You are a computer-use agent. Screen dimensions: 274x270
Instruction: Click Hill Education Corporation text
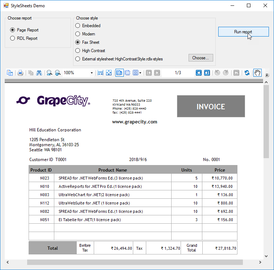55,130
